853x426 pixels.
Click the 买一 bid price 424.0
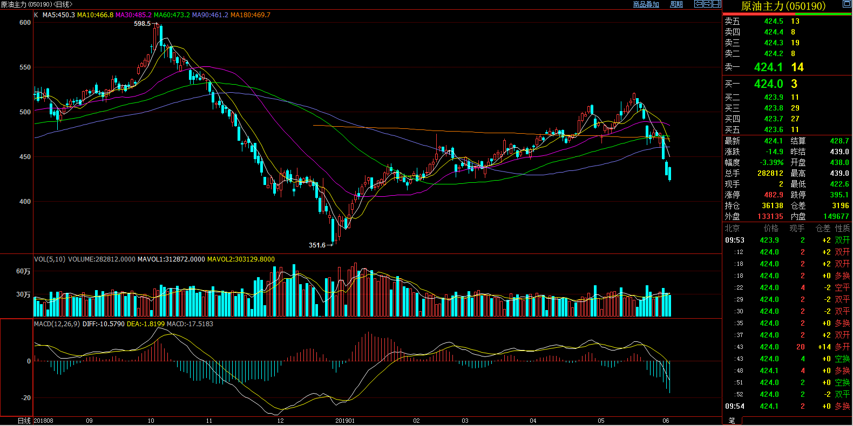[x=768, y=84]
